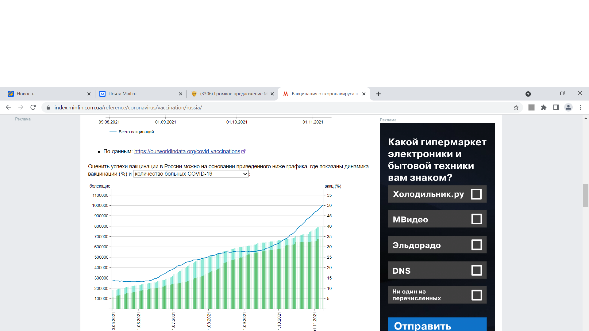The image size is (589, 331).
Task: Check the МВидео checkbox
Action: tap(476, 219)
